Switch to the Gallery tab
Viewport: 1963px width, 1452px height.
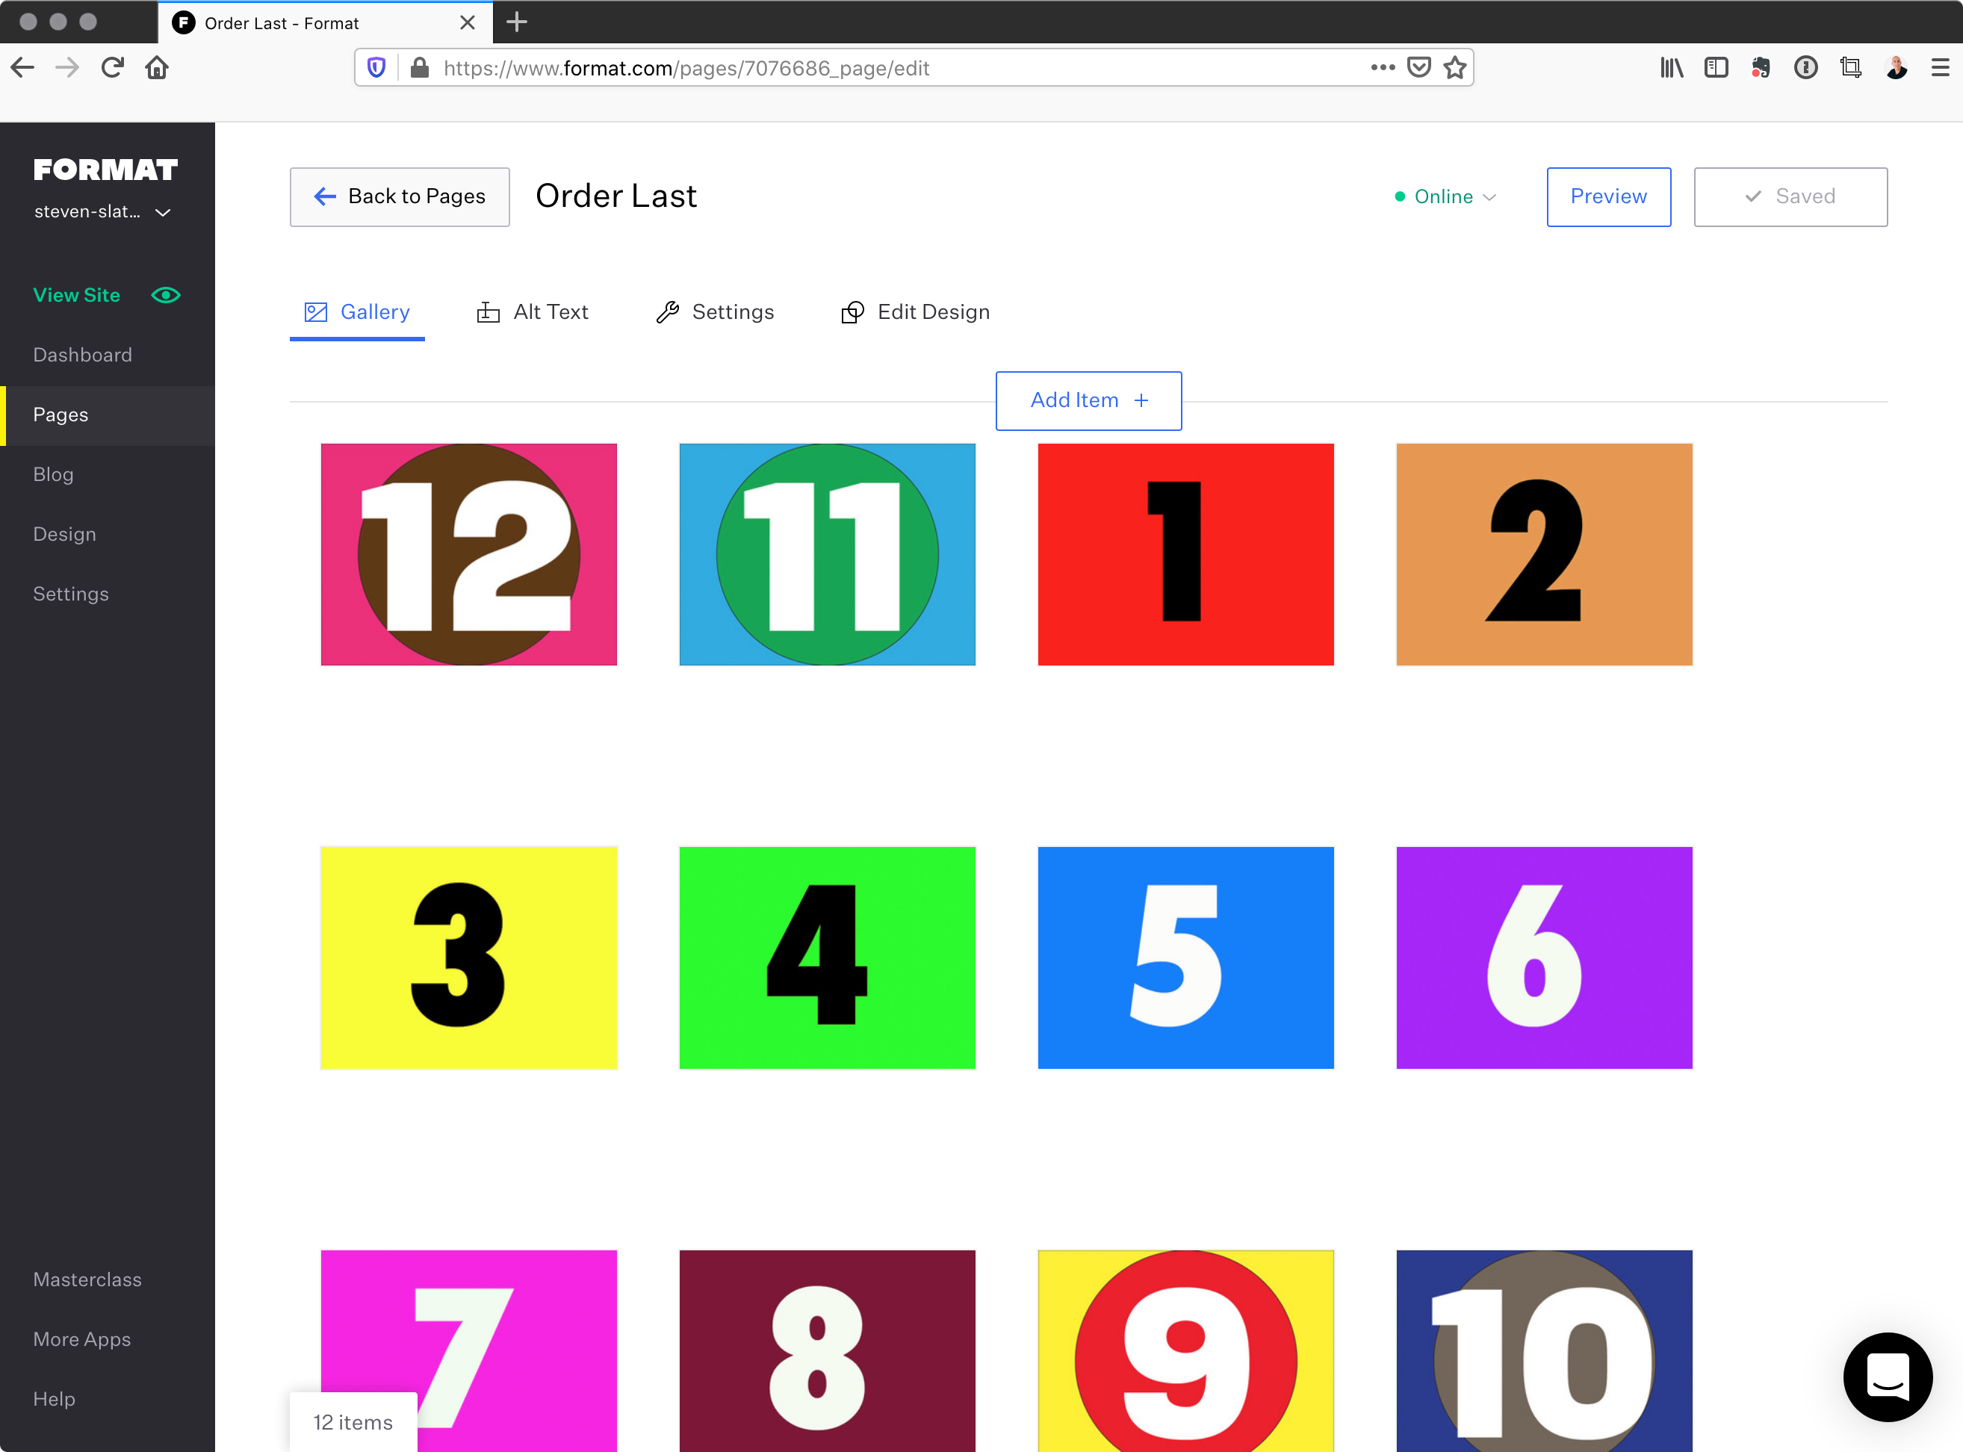357,313
